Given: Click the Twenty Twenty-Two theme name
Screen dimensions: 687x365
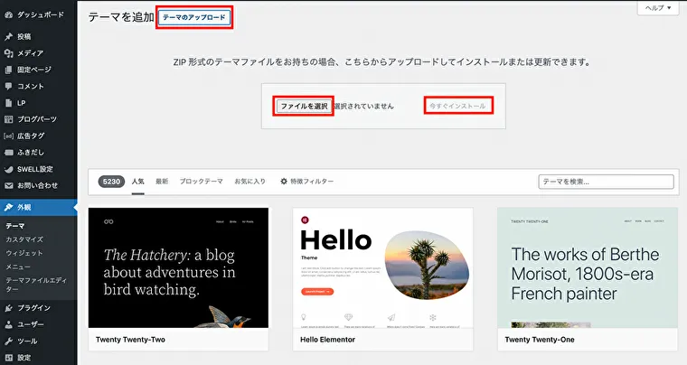Looking at the screenshot, I should tap(130, 340).
